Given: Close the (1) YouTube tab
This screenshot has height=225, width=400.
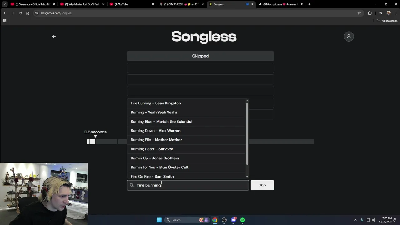Looking at the screenshot, I should 153,4.
